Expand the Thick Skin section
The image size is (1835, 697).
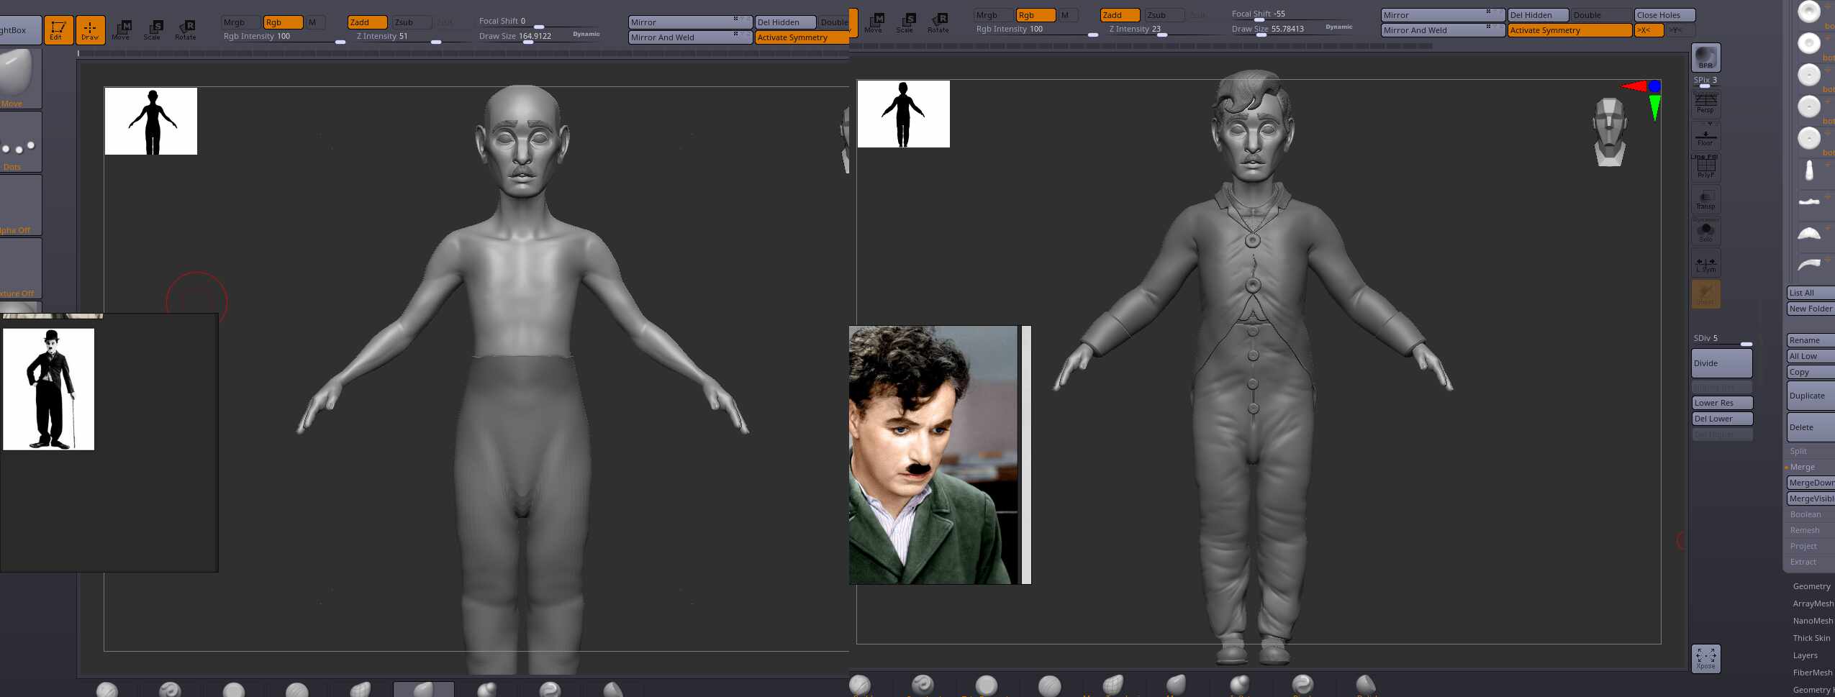(1811, 638)
